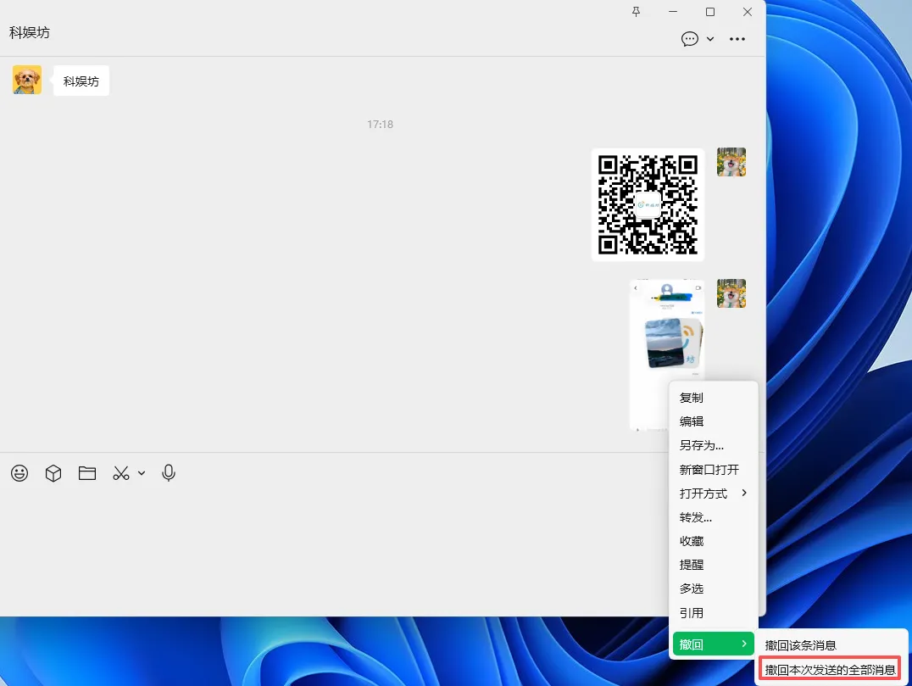Viewport: 912px width, 686px height.
Task: Open the cube mini-program icon
Action: [x=53, y=473]
